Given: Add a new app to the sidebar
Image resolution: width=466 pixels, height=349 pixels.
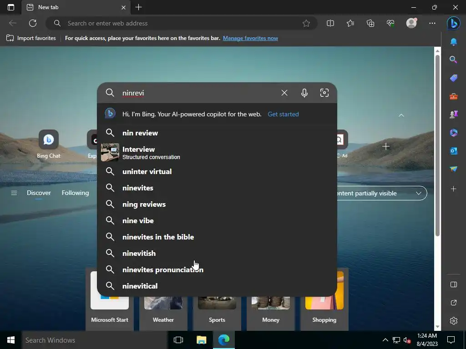Looking at the screenshot, I should [x=454, y=189].
